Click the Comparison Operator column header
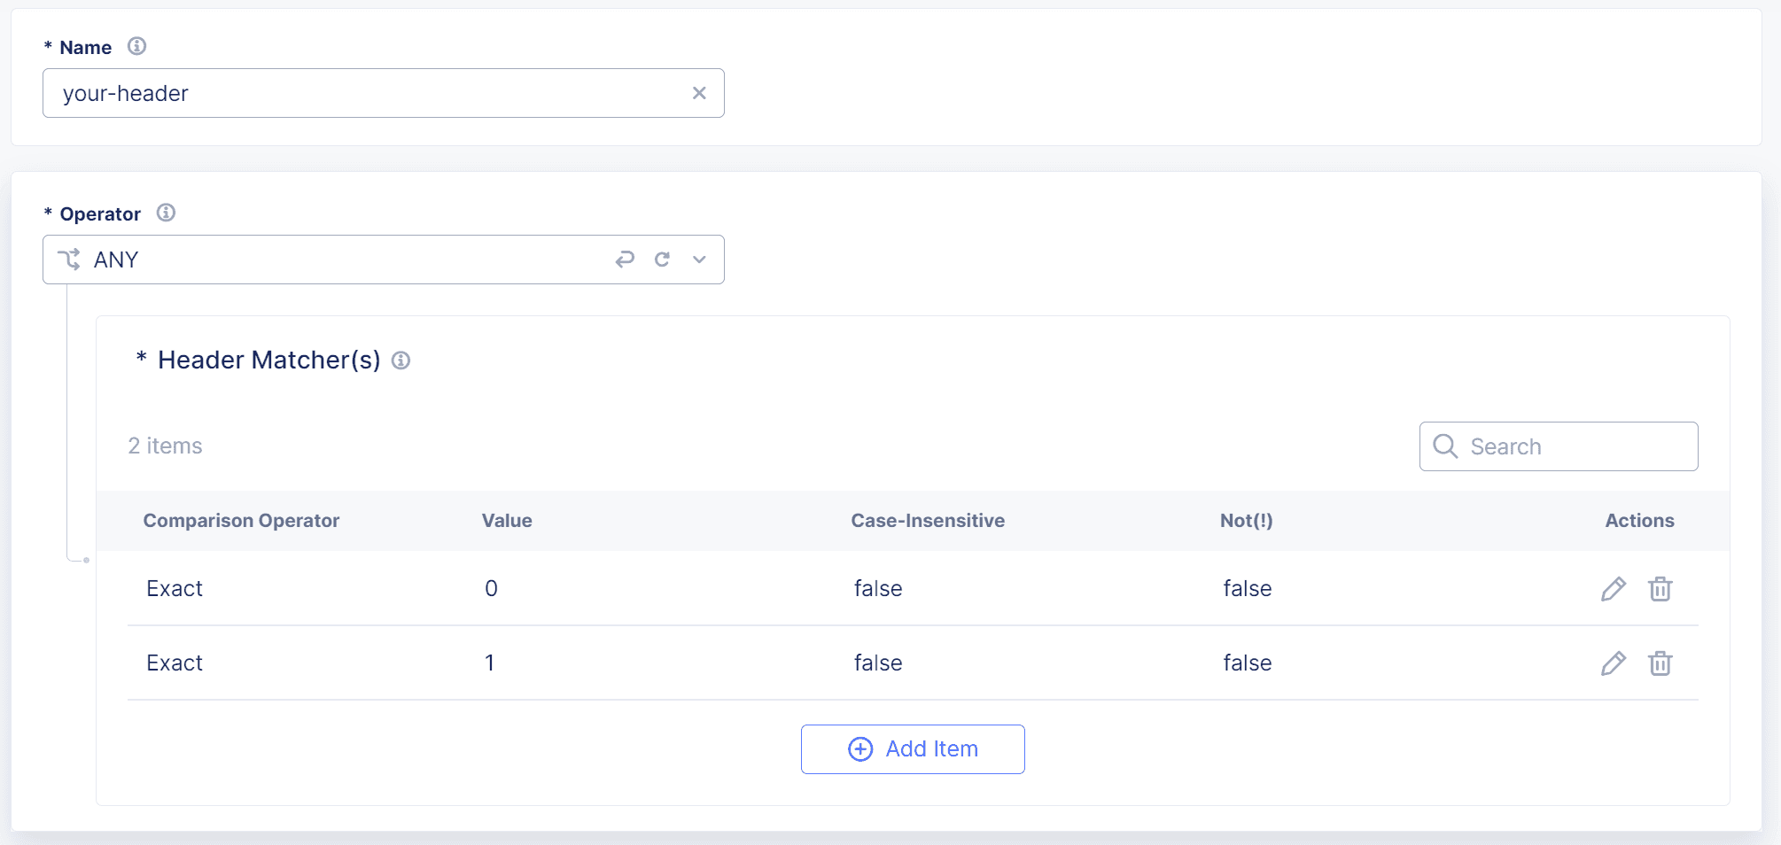 tap(241, 521)
